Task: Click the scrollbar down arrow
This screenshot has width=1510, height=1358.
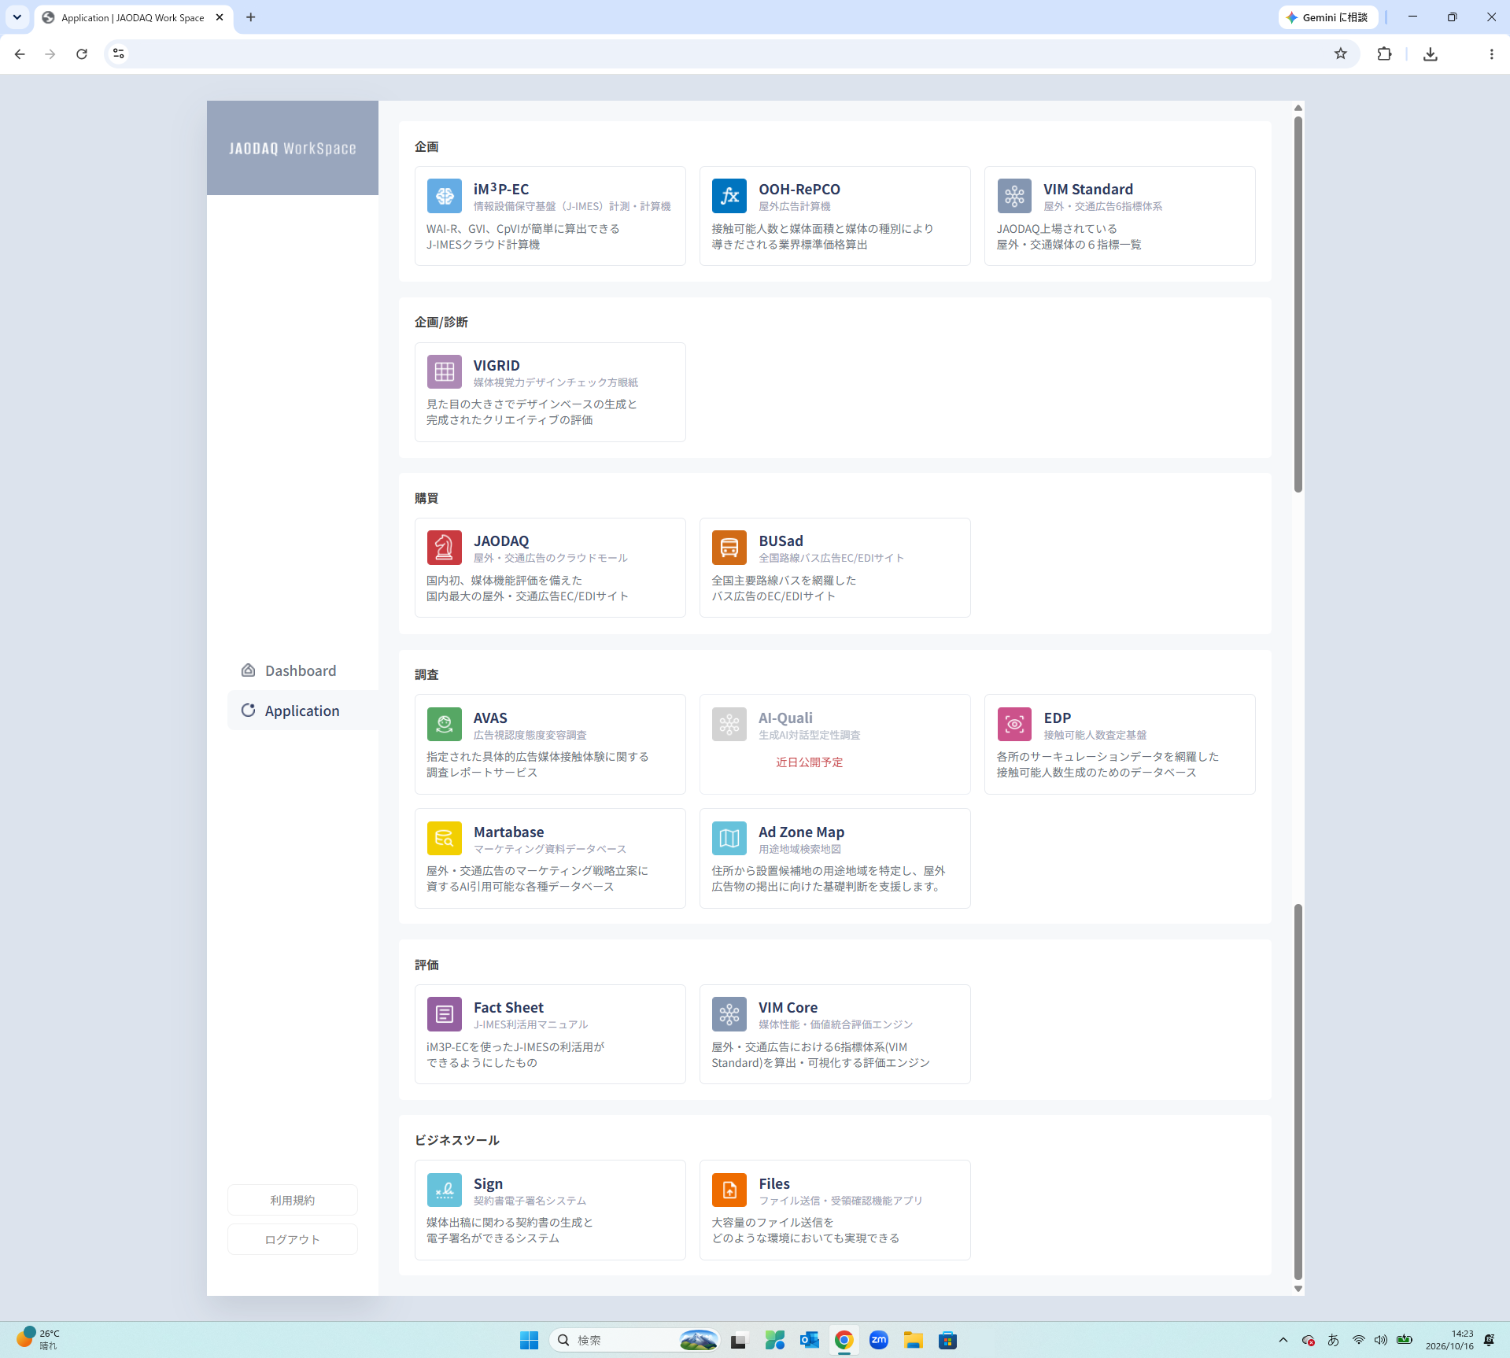Action: 1298,1289
